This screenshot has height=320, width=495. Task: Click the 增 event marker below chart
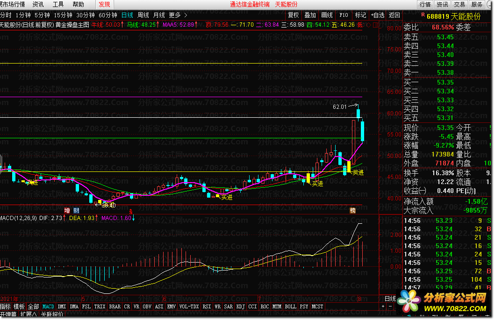(67, 211)
